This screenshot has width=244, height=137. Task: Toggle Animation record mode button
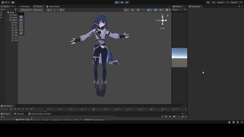11,109
